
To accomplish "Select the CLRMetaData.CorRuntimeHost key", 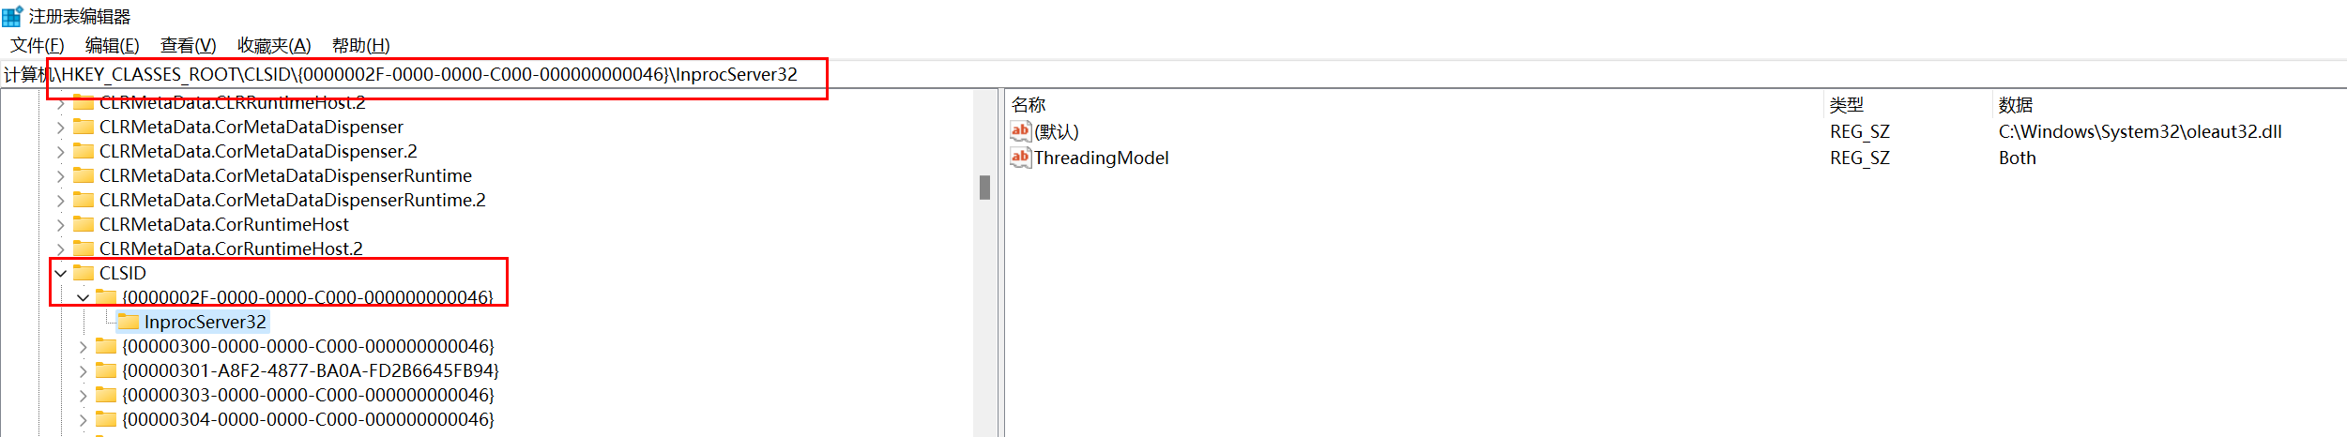I will (224, 224).
